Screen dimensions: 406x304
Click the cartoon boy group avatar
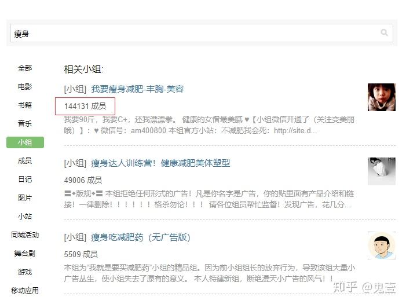pos(382,246)
